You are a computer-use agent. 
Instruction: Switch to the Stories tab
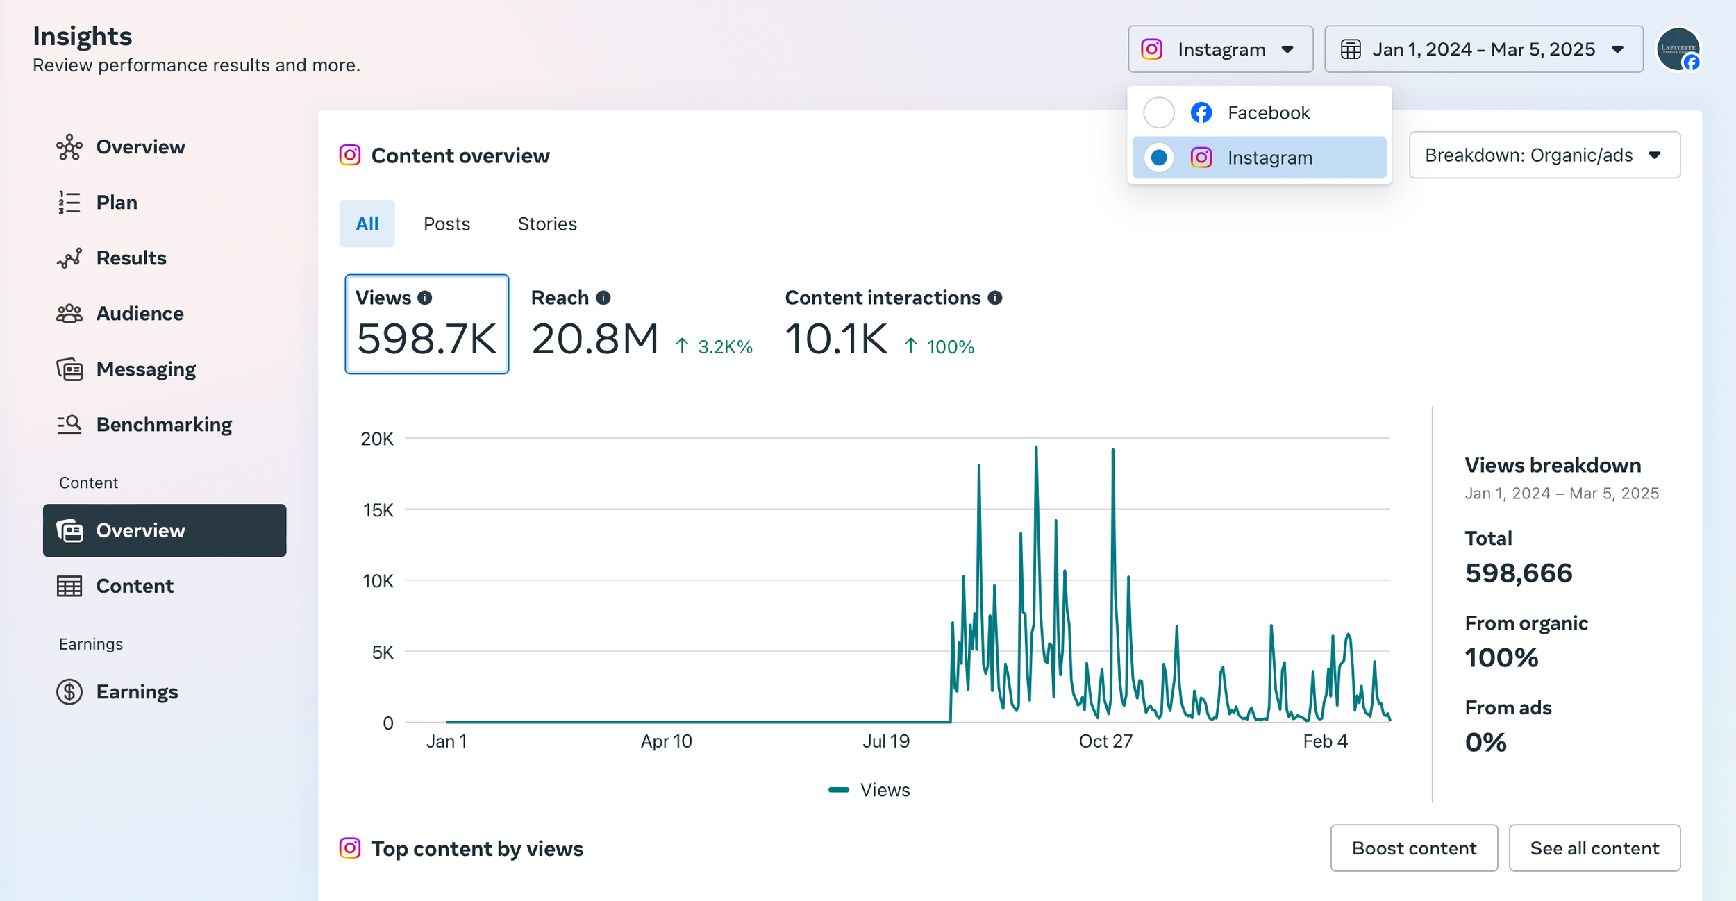click(x=547, y=224)
